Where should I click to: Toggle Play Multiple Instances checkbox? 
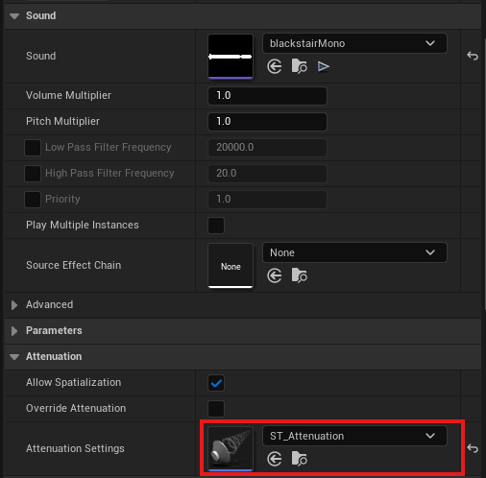click(x=216, y=226)
